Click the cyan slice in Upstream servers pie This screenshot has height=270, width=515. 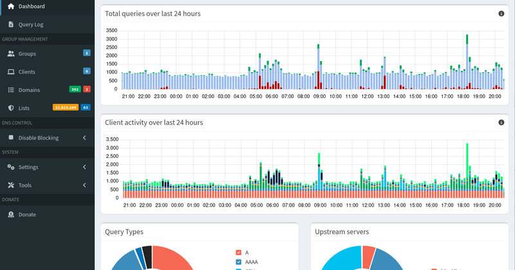(x=343, y=260)
